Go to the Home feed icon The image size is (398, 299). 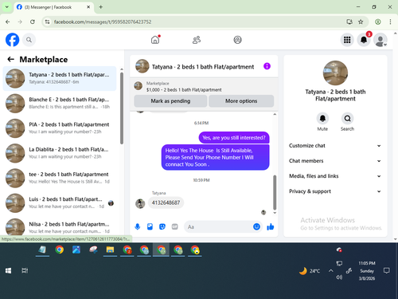[x=155, y=40]
